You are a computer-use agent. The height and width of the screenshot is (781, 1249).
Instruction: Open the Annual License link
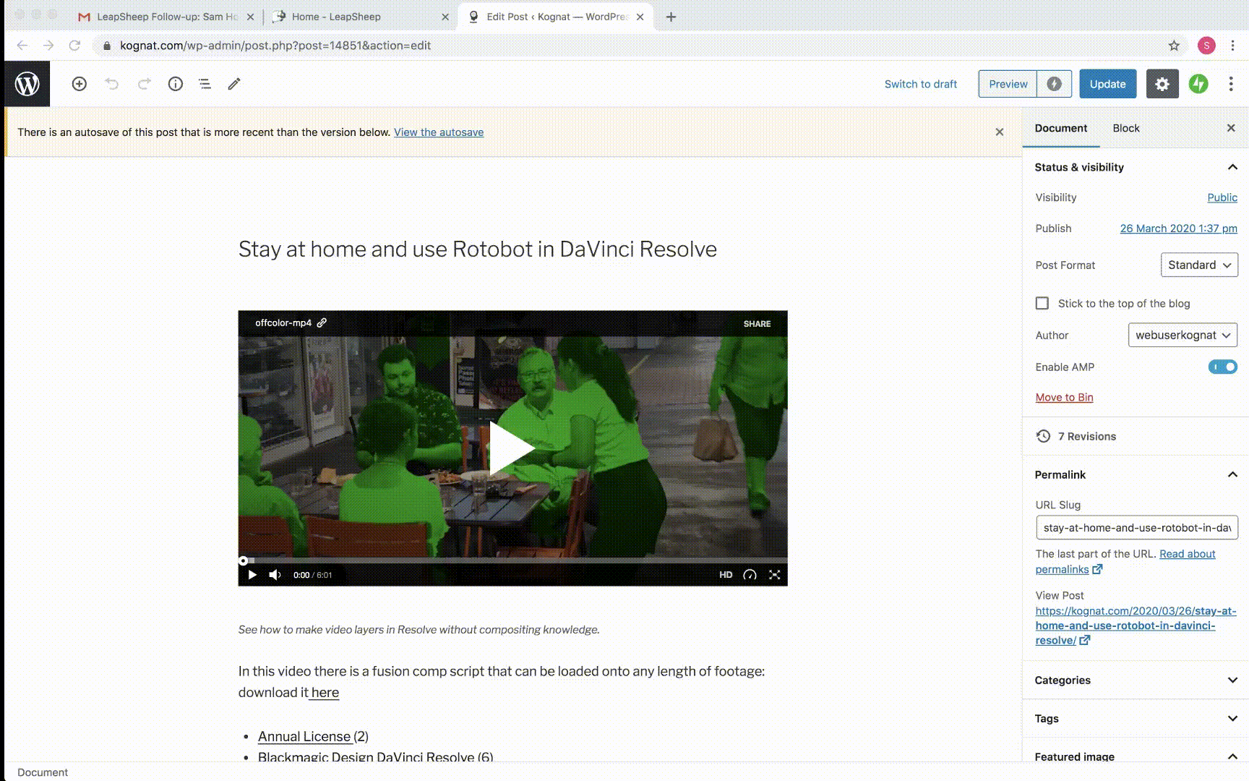pyautogui.click(x=304, y=736)
